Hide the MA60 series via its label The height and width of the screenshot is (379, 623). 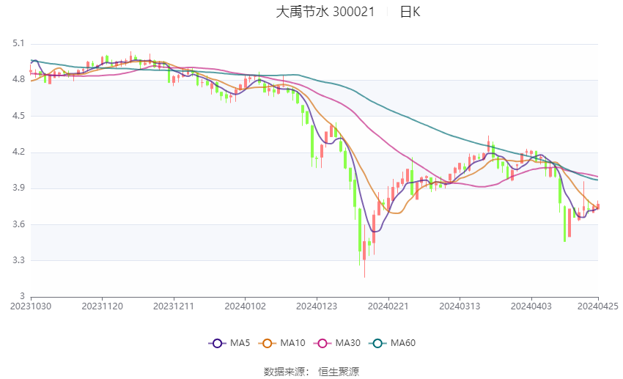(x=402, y=343)
